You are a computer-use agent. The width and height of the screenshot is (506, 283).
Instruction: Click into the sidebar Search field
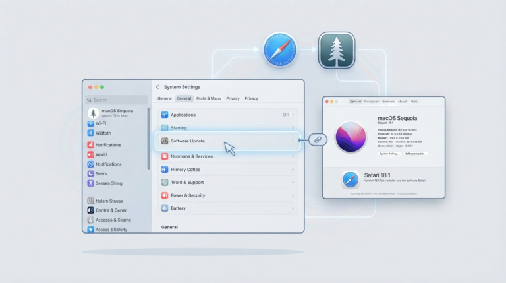tap(117, 100)
